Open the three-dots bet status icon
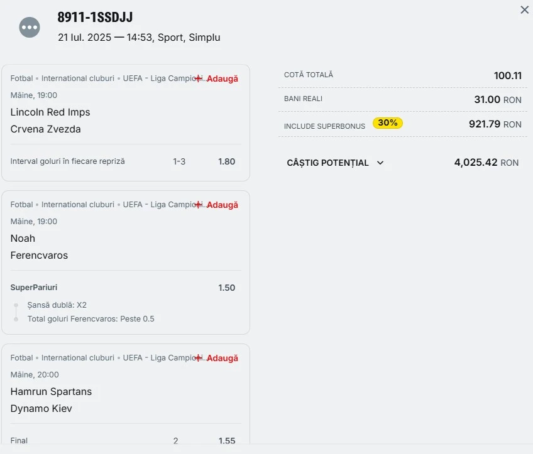 tap(30, 28)
